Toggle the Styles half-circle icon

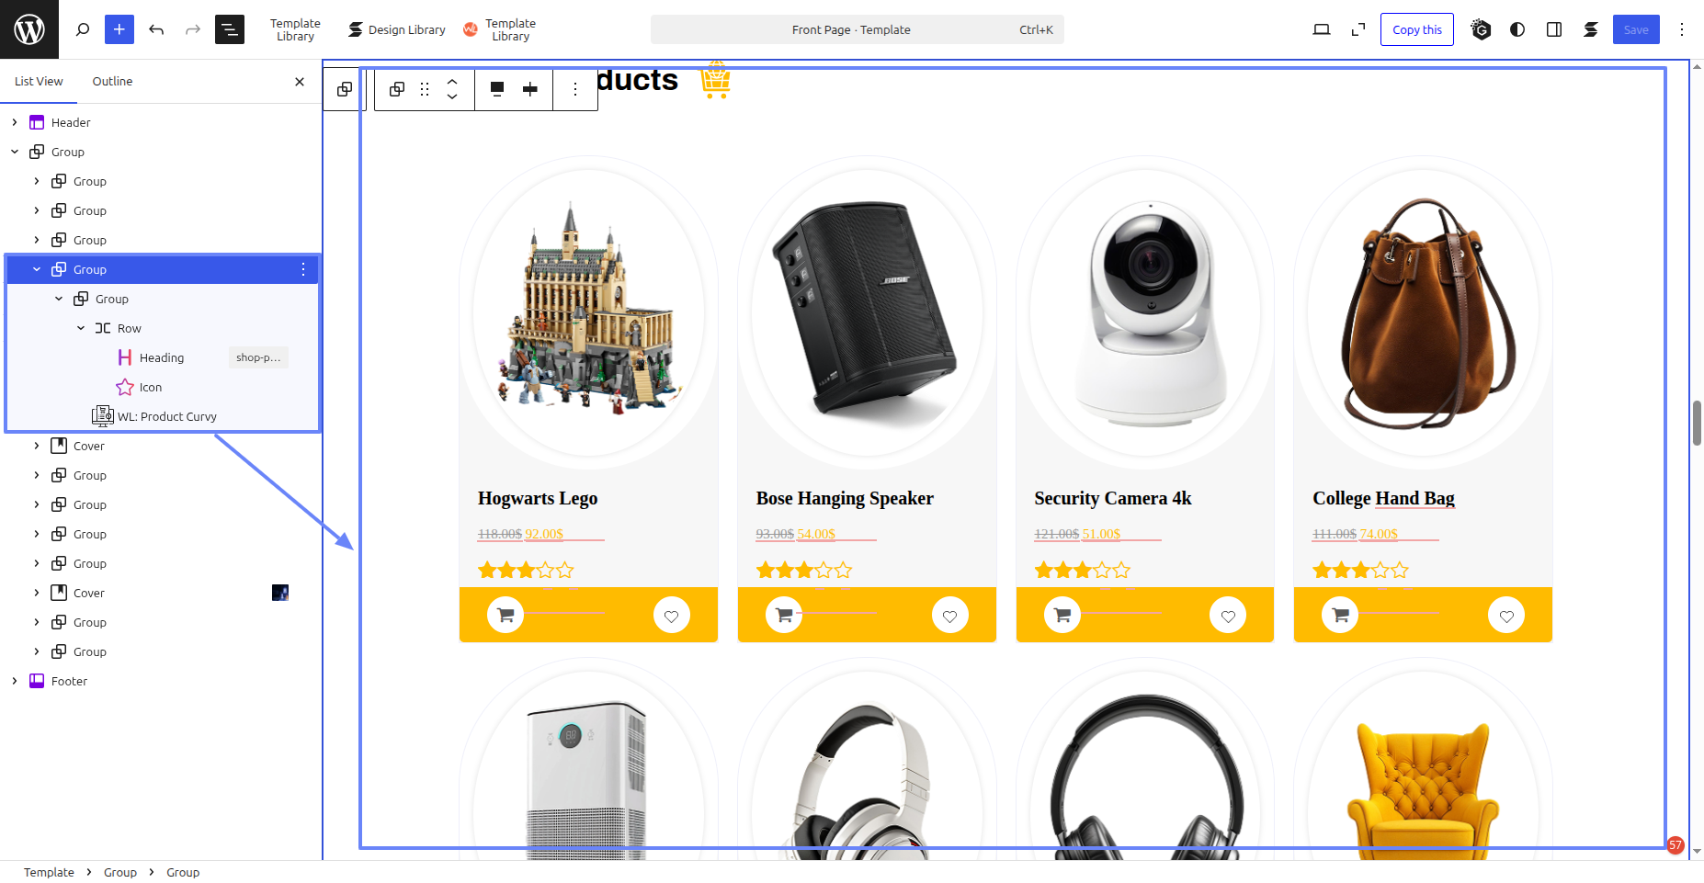pyautogui.click(x=1517, y=29)
